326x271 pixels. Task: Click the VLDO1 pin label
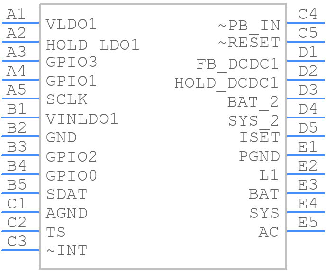(x=71, y=24)
